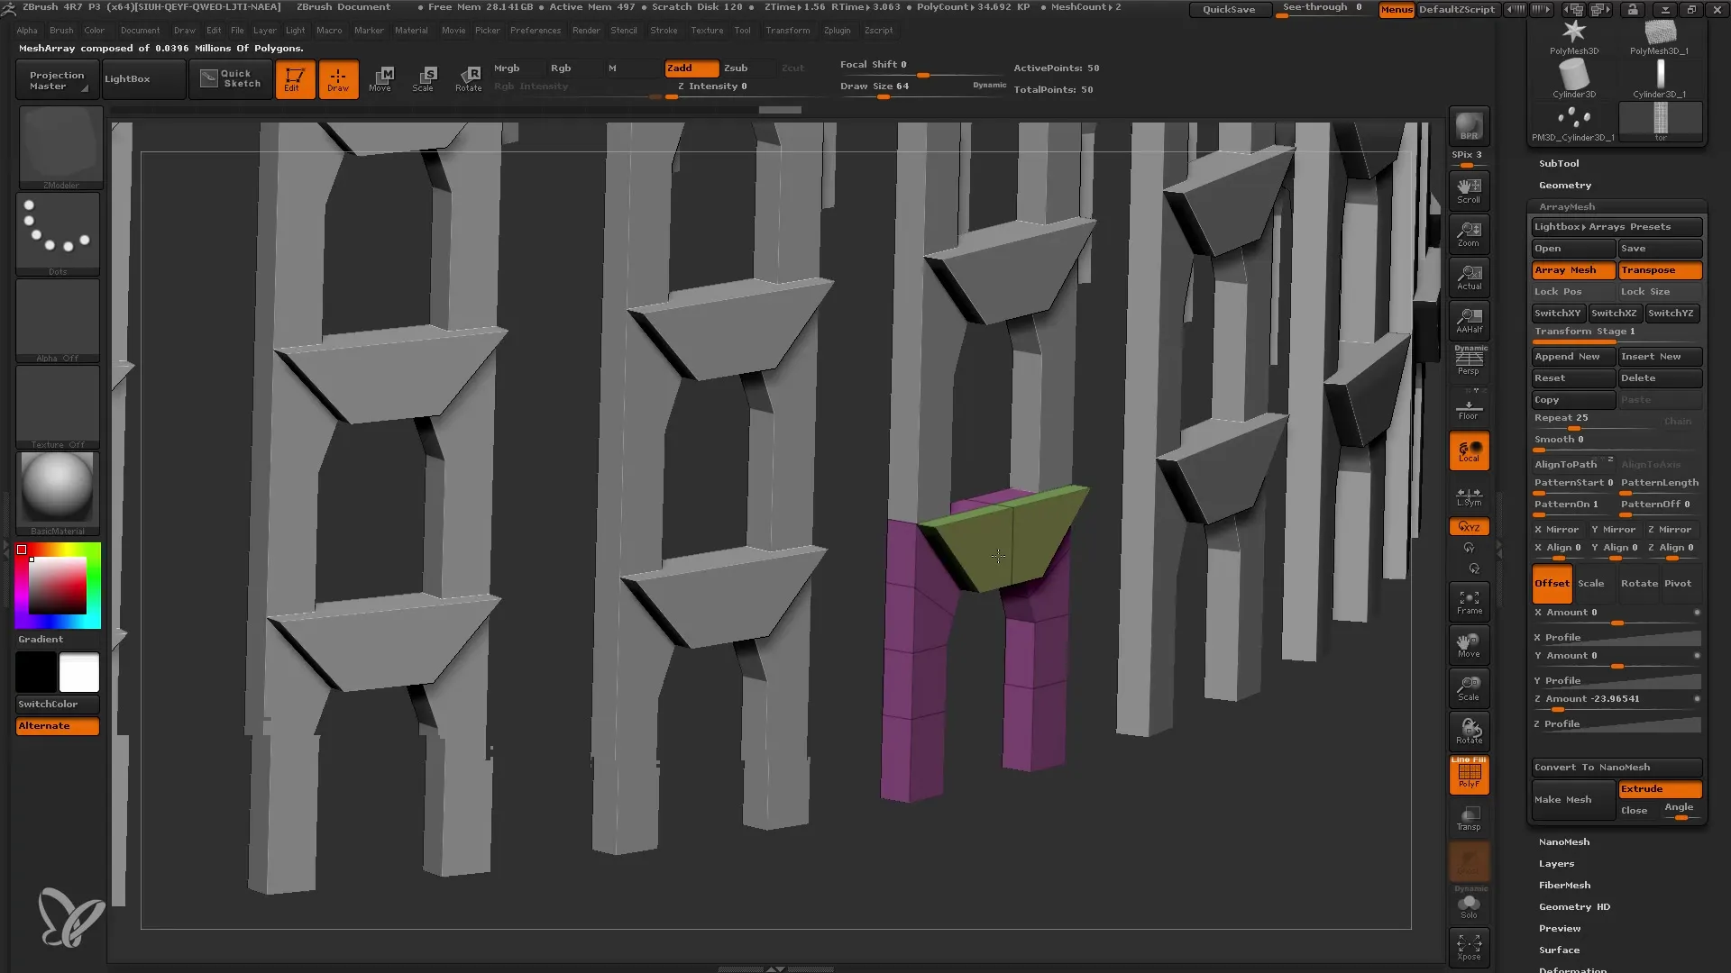
Task: Activate the Draw mode icon
Action: pyautogui.click(x=338, y=79)
